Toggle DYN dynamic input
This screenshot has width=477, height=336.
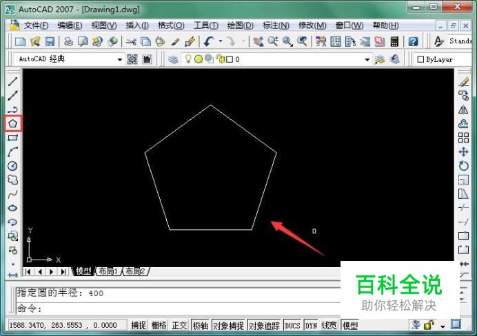[x=311, y=326]
